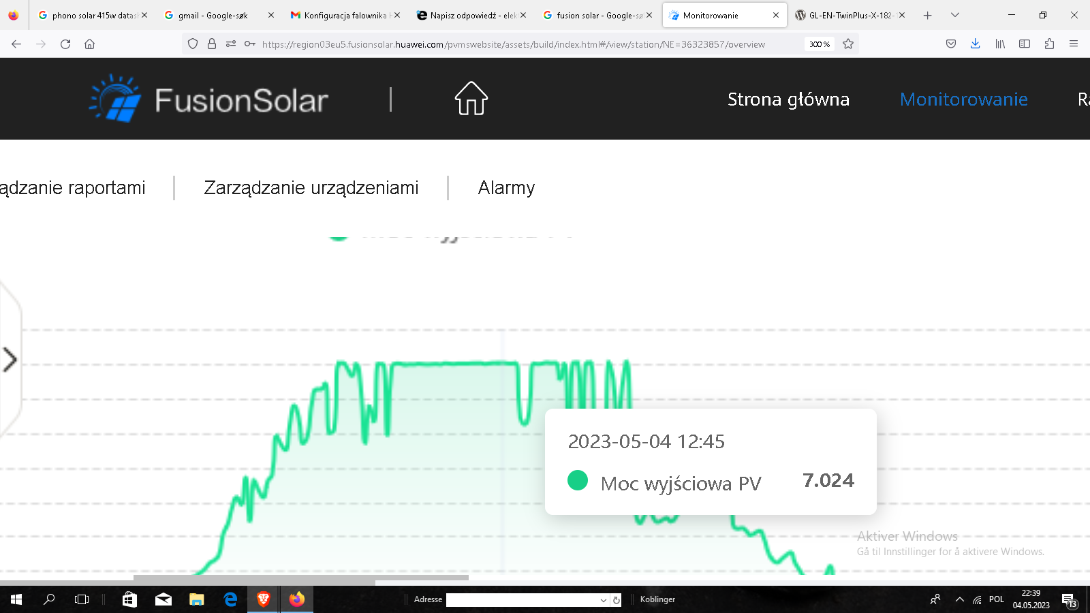Launch Brave browser from the taskbar

pos(264,599)
